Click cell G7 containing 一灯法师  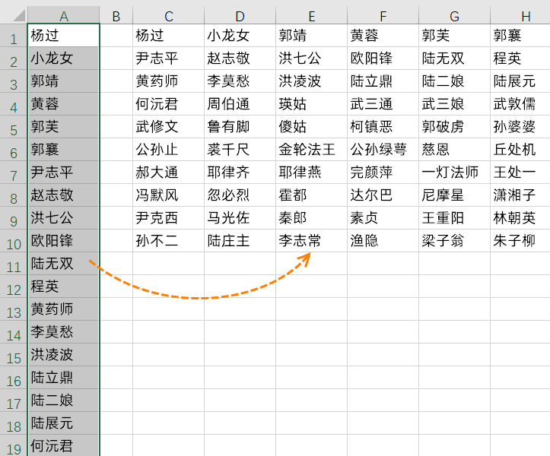455,172
